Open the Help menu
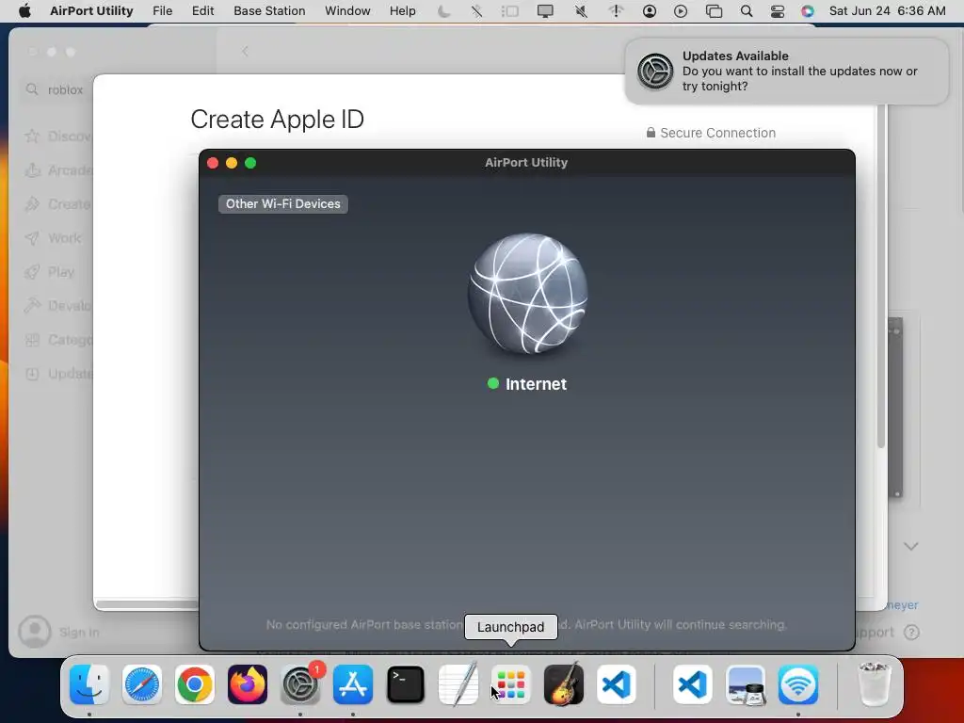Viewport: 964px width, 723px height. 403,11
